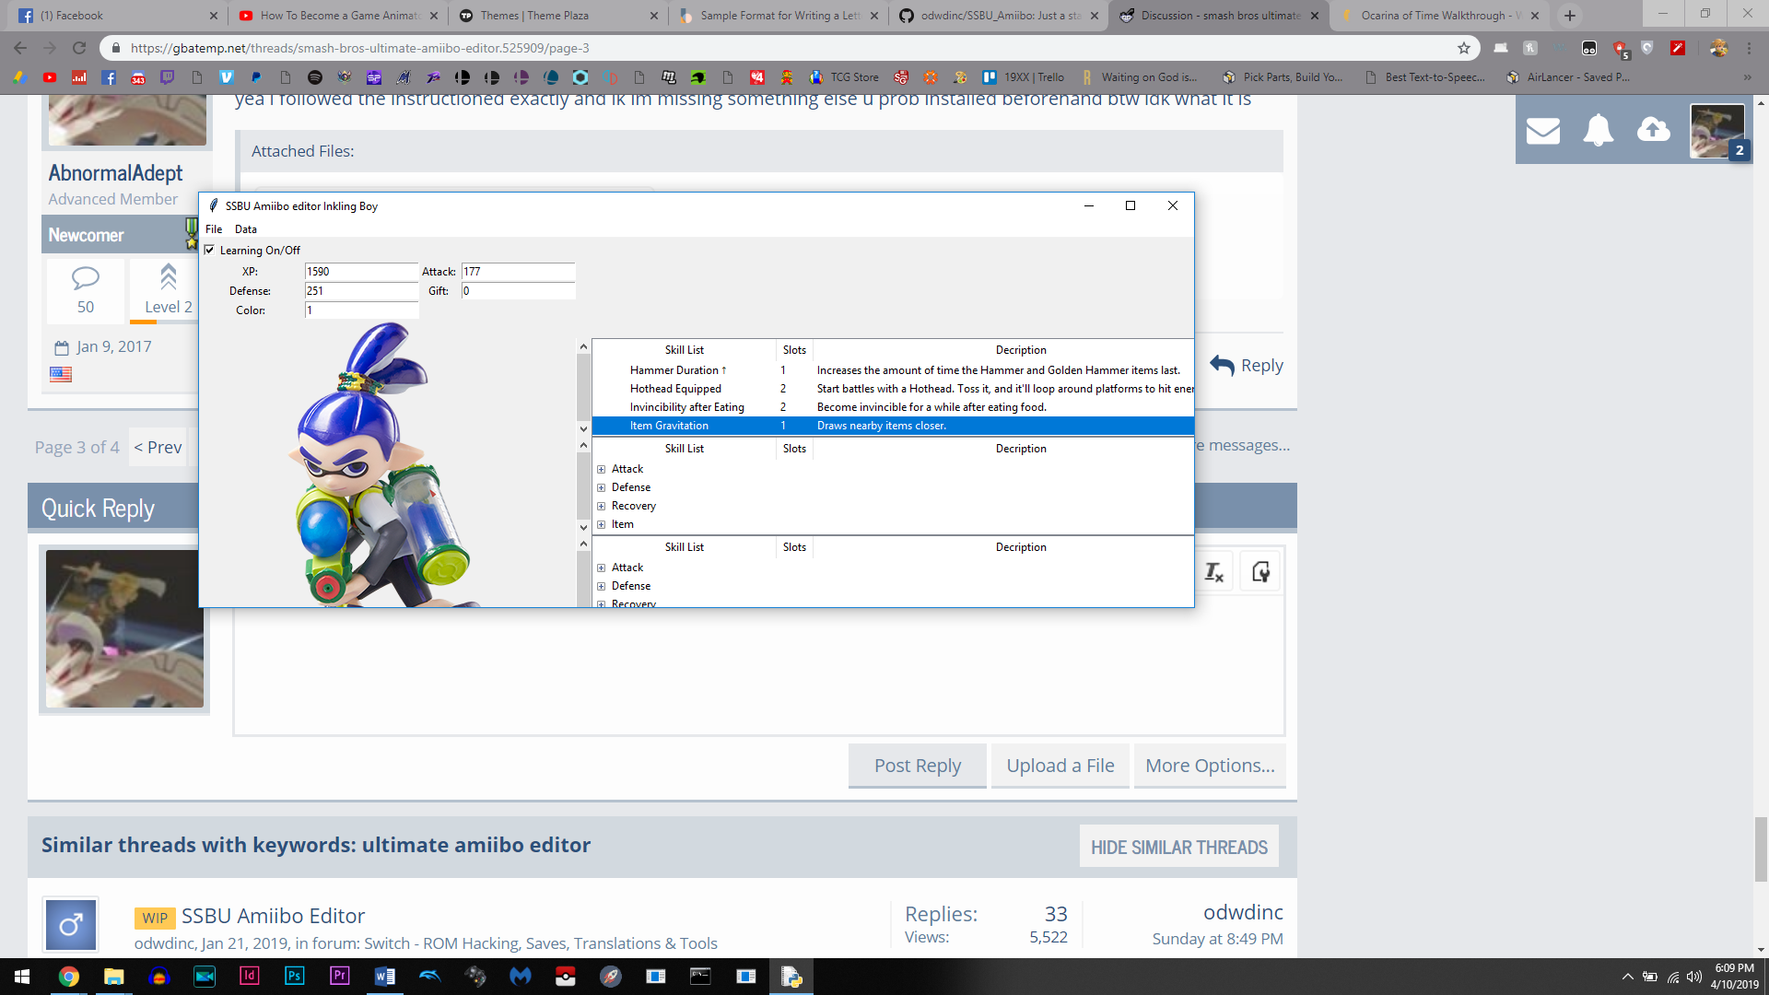The image size is (1769, 995).
Task: Click the Upload a File button
Action: pyautogui.click(x=1060, y=766)
